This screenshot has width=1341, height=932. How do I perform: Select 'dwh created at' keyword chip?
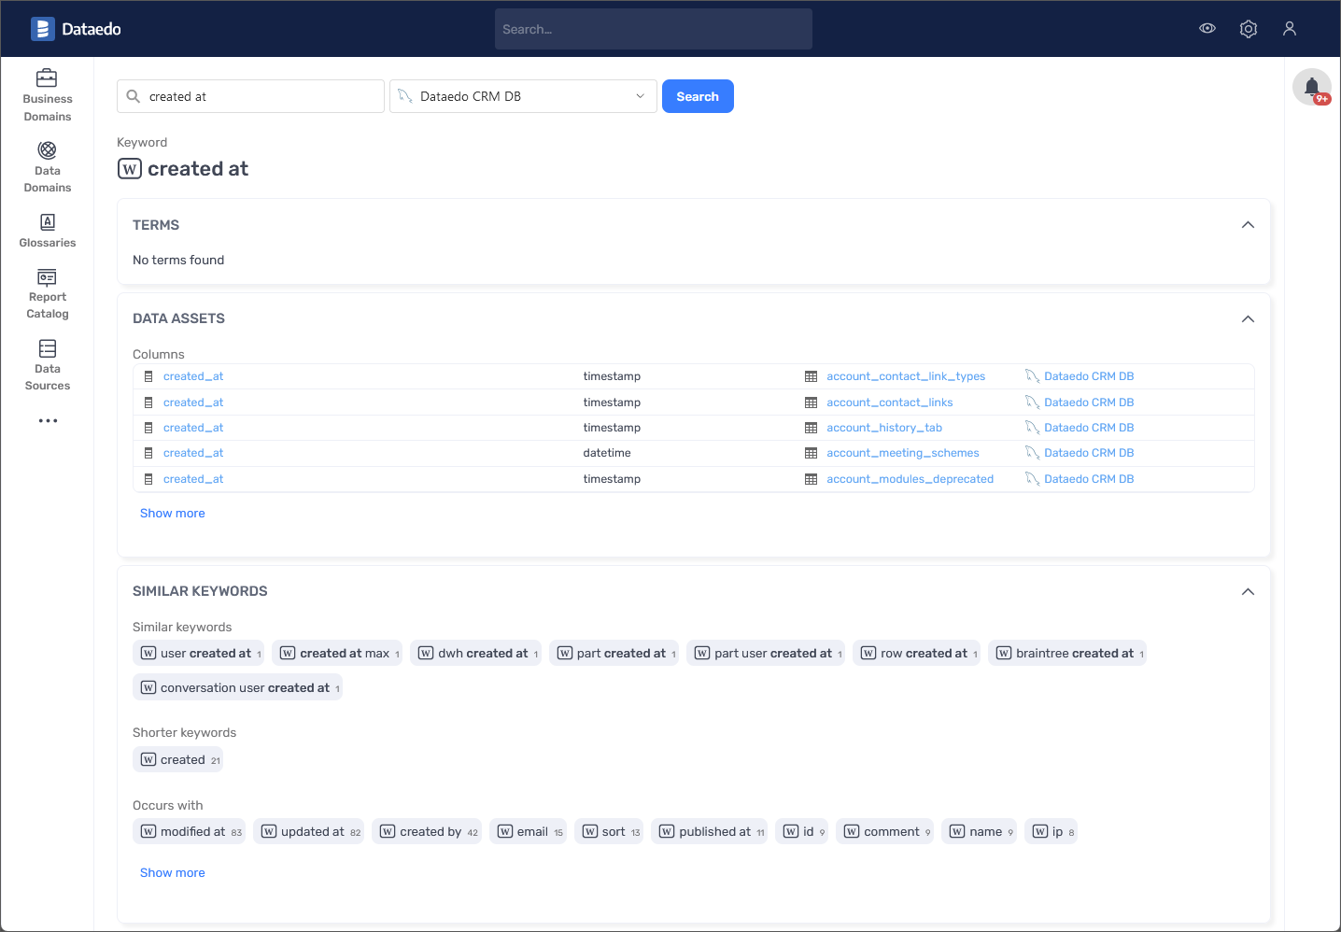click(476, 654)
